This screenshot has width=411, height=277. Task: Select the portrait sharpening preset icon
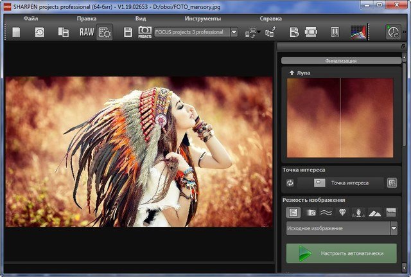coord(358,213)
